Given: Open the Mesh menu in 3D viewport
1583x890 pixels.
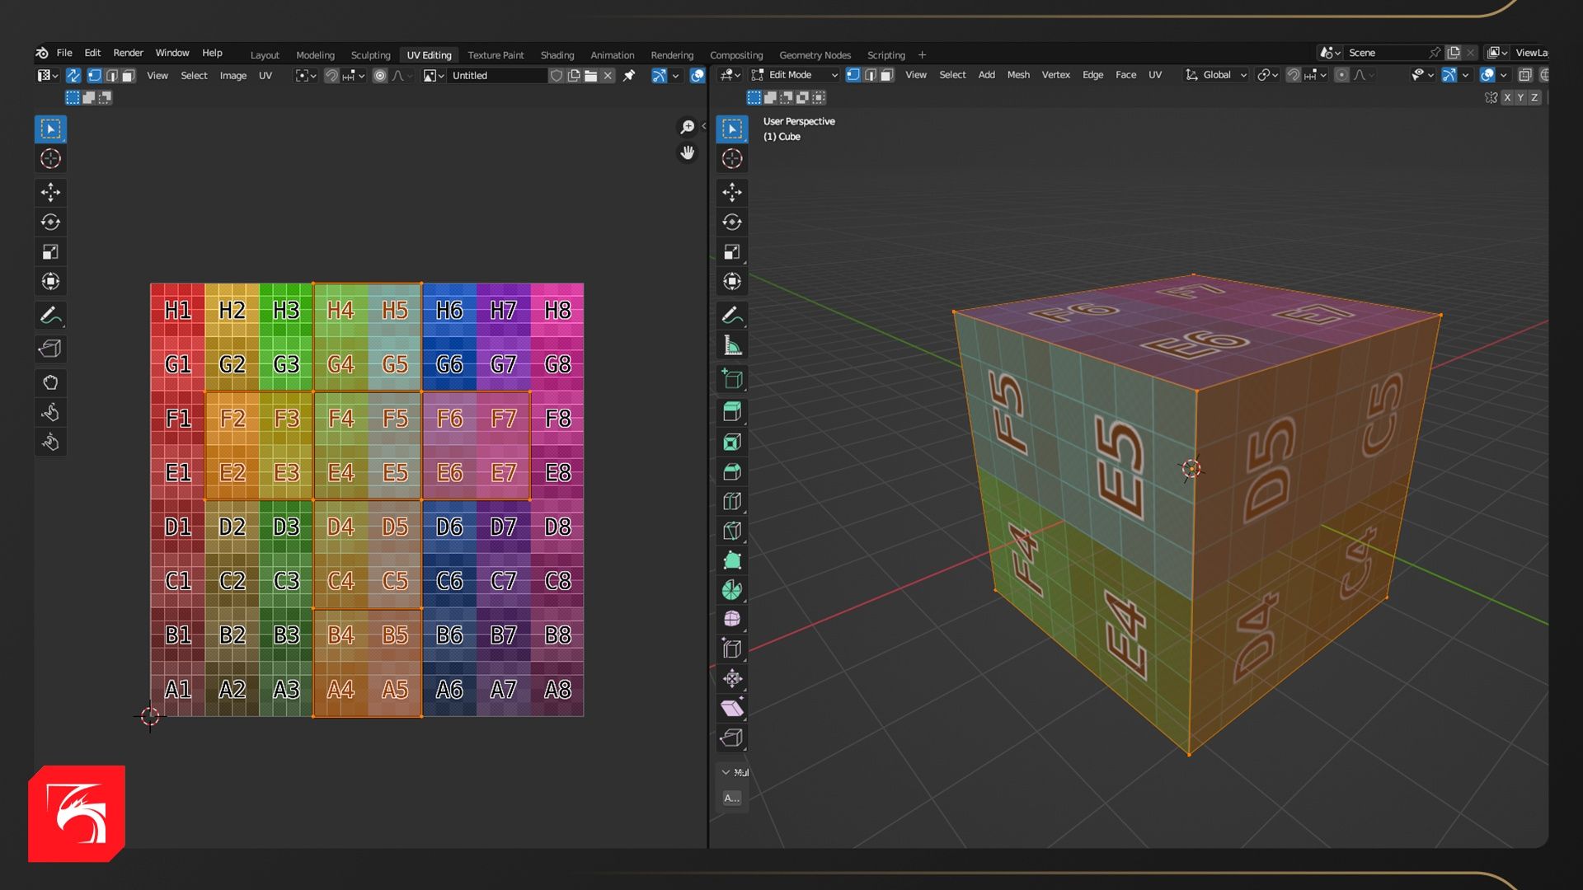Looking at the screenshot, I should (1018, 75).
